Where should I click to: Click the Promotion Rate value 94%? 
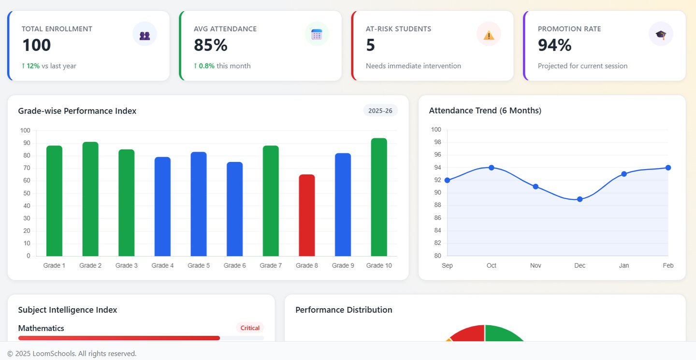[555, 45]
